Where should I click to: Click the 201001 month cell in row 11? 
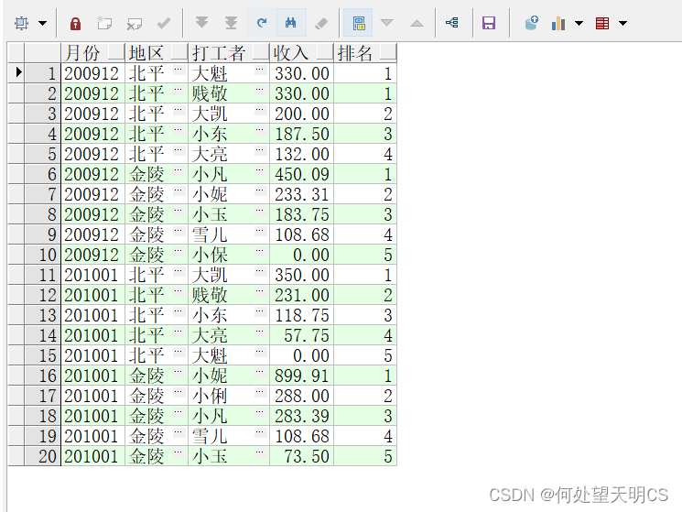93,275
